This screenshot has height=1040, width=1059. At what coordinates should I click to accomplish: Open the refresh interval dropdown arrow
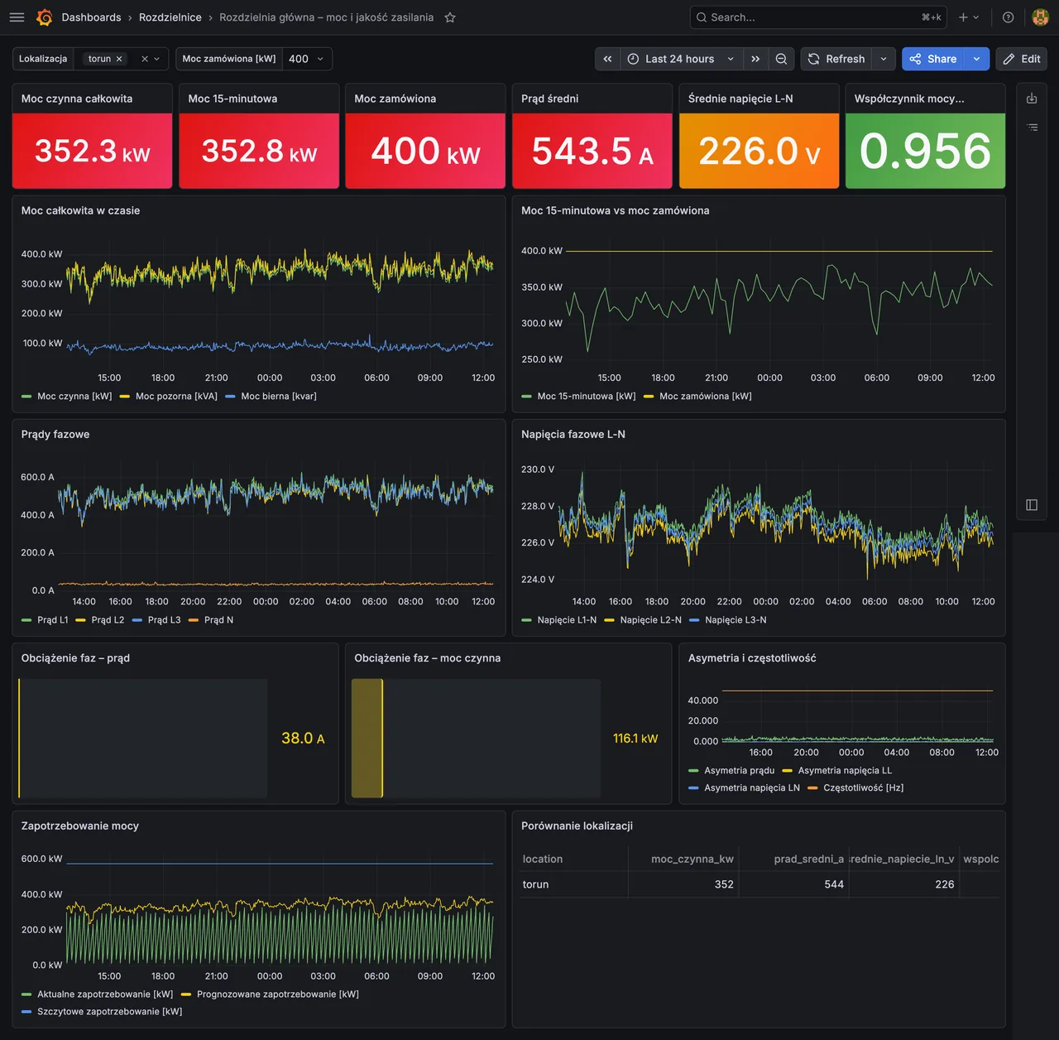[884, 59]
